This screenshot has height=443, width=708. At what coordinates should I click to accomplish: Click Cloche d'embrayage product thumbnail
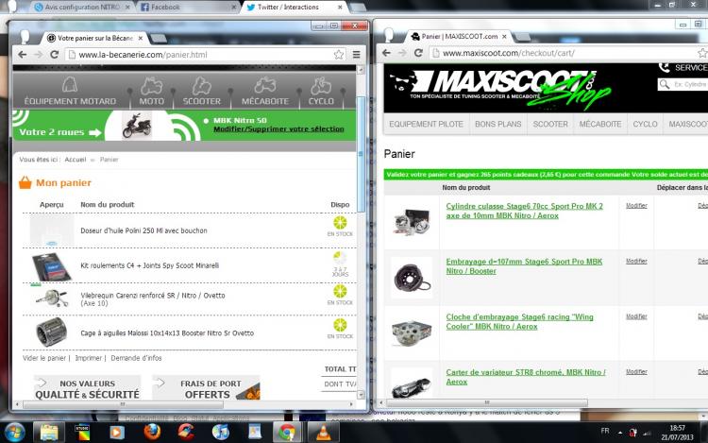click(412, 333)
